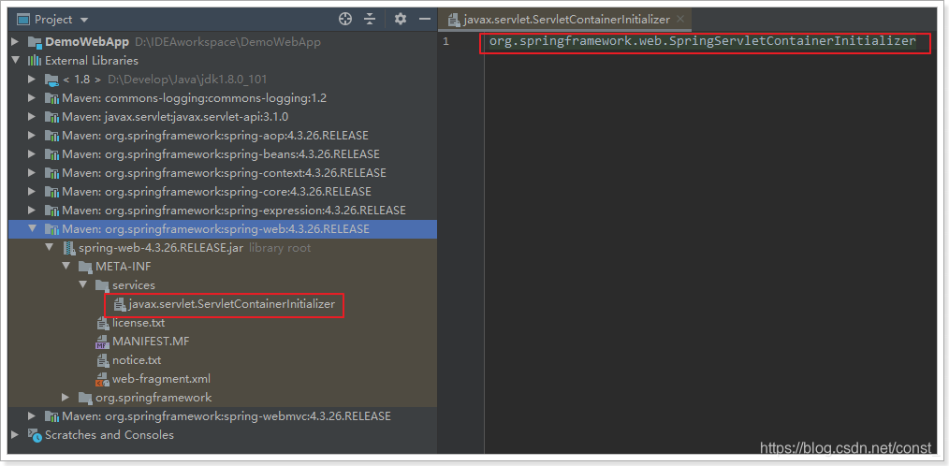Image resolution: width=949 pixels, height=466 pixels.
Task: Expand the org.springframework package folder
Action: click(x=66, y=398)
